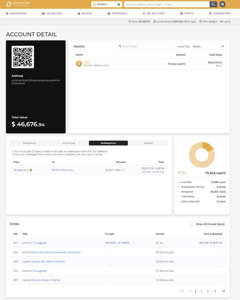Click the CTK token logo icon
The height and width of the screenshot is (300, 240).
[79, 64]
